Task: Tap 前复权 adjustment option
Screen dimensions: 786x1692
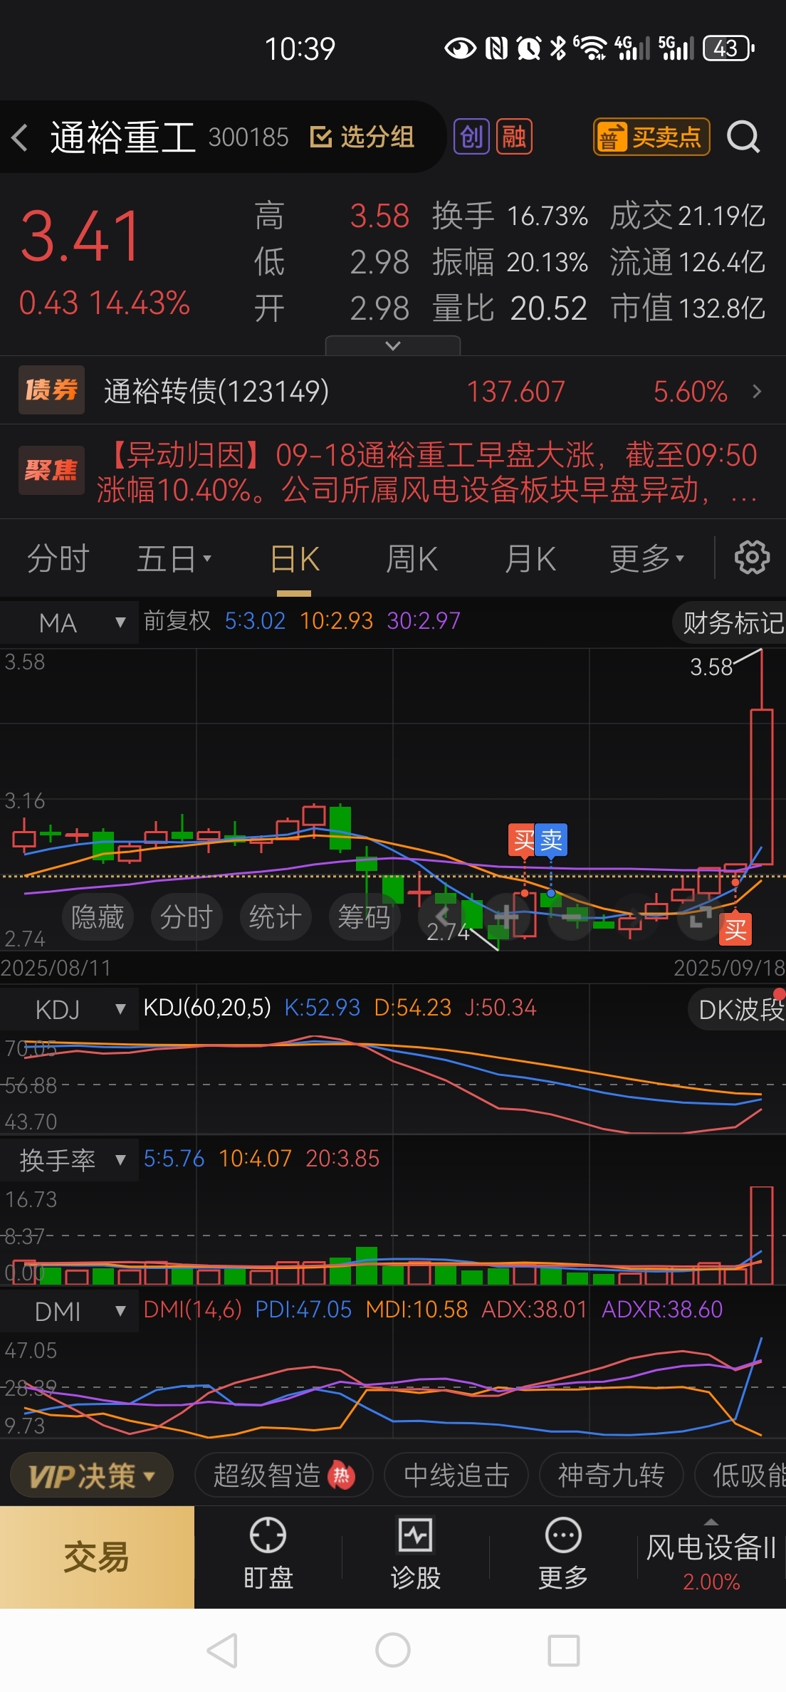Action: [x=177, y=621]
